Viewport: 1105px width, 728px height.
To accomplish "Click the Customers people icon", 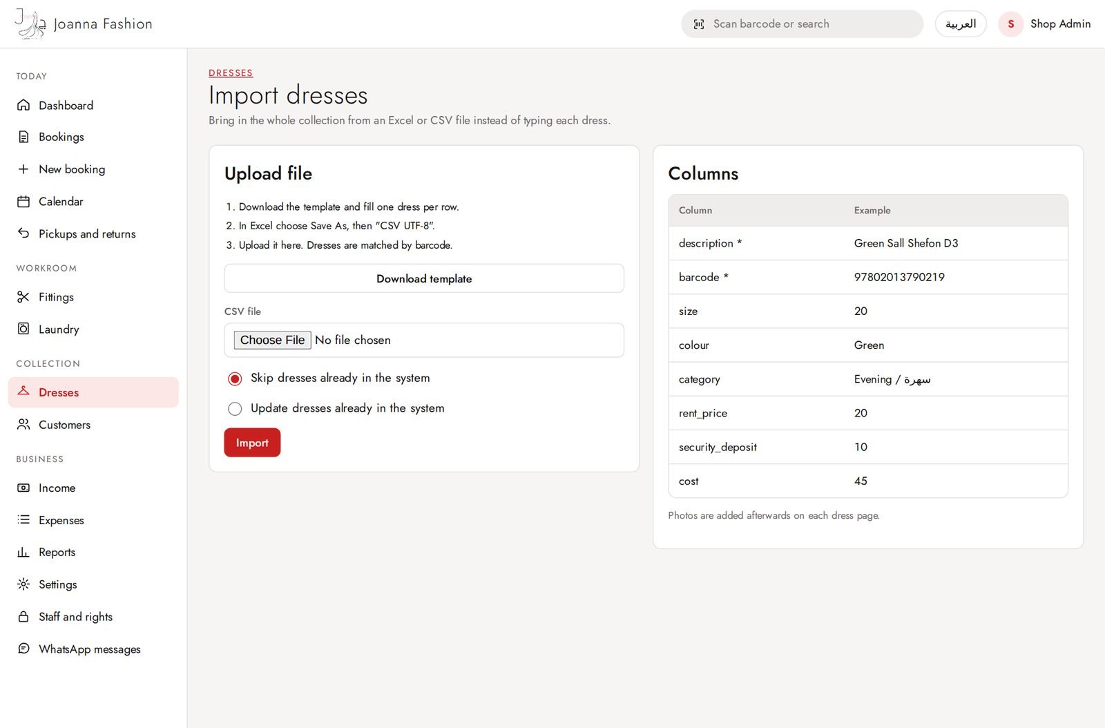I will pos(23,424).
